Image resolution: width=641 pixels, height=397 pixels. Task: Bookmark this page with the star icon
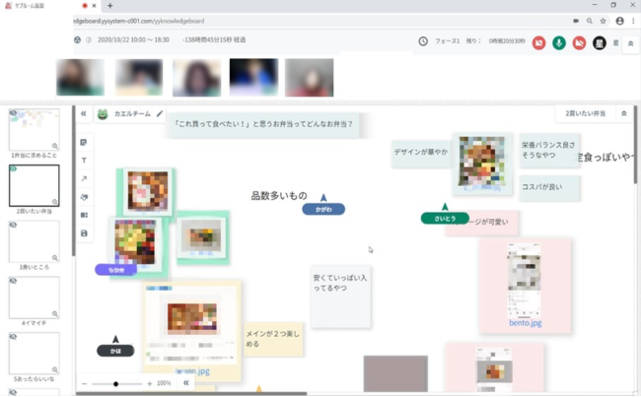[x=603, y=21]
